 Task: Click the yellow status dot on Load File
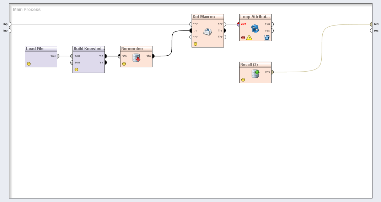tap(29, 64)
